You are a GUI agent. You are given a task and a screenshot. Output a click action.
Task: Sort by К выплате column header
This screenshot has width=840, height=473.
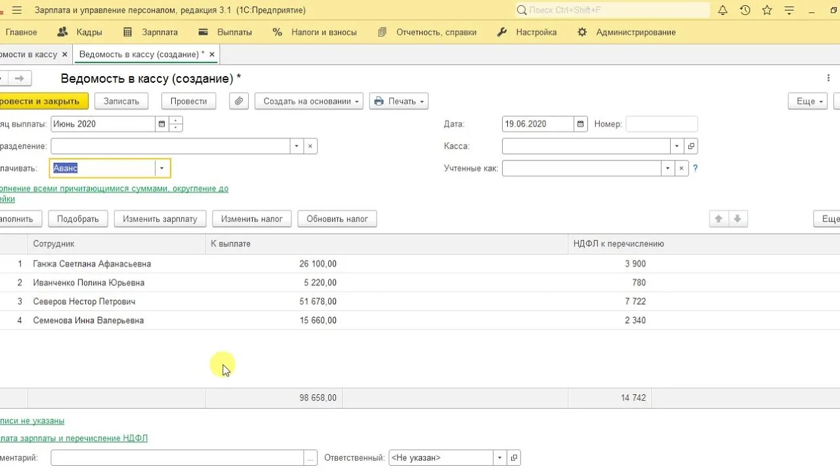tap(387, 244)
